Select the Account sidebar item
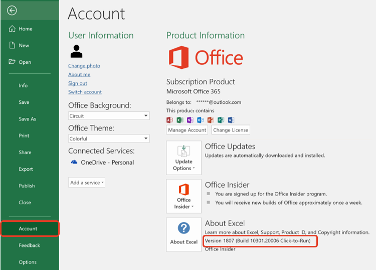376x270 pixels. click(30, 229)
